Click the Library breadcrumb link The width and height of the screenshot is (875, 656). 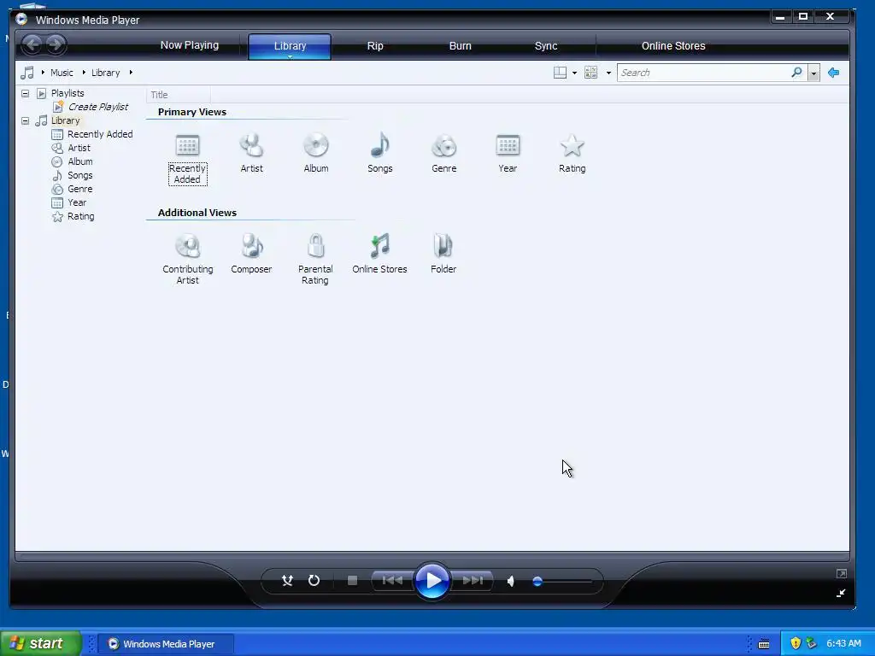[105, 73]
